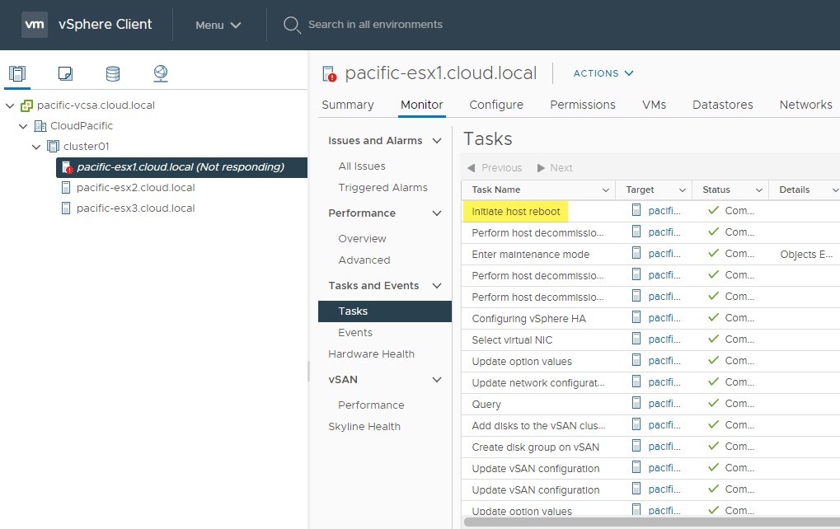Select pacific-esx3.cloud.local host in tree
The width and height of the screenshot is (840, 529).
[x=135, y=208]
